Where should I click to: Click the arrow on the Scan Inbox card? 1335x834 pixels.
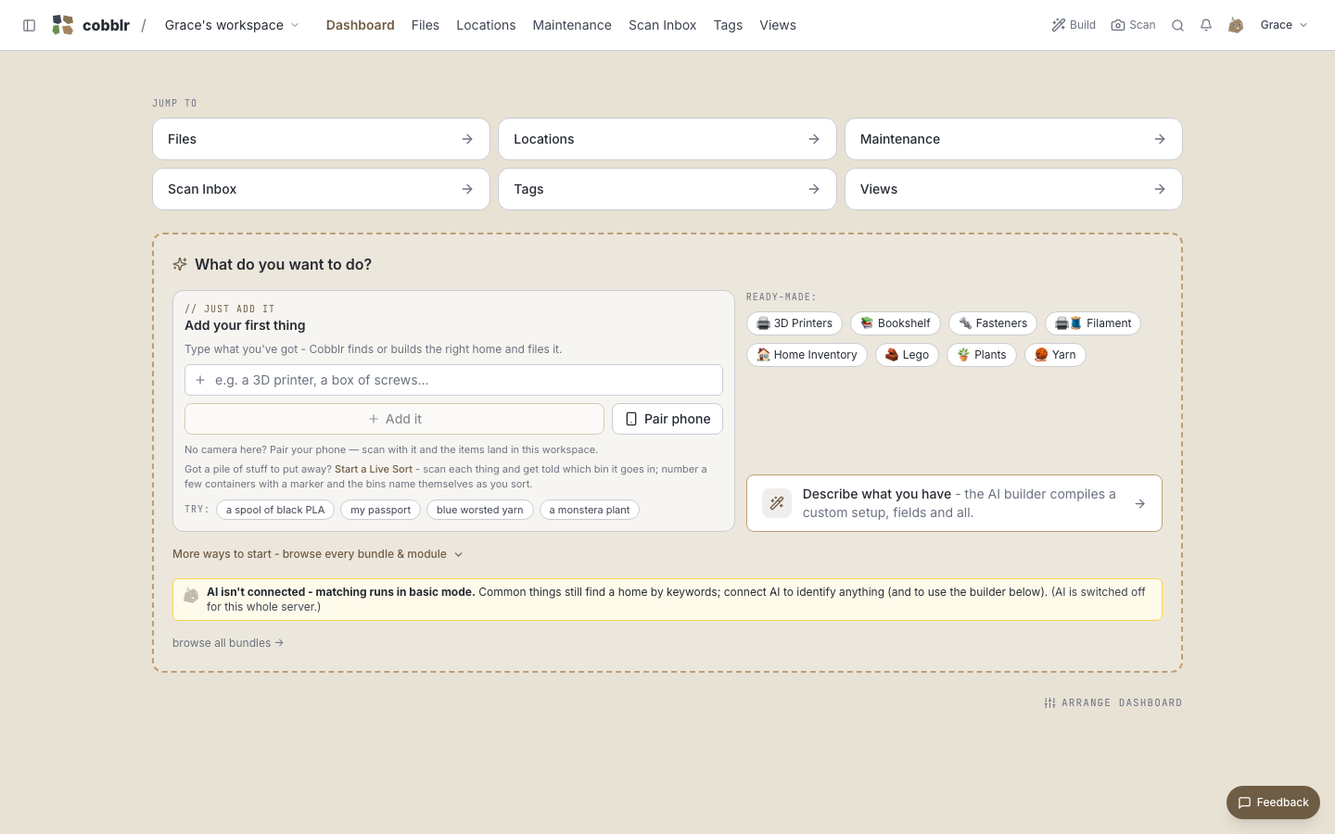click(467, 189)
